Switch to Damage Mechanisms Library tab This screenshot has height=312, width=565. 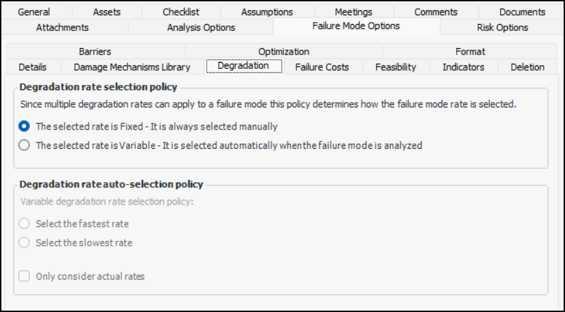pyautogui.click(x=132, y=67)
